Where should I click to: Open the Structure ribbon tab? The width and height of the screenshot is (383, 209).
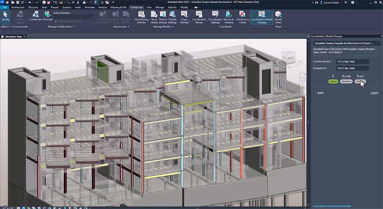click(x=33, y=7)
